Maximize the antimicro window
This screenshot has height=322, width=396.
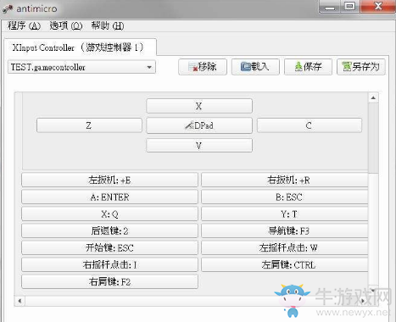pos(349,7)
